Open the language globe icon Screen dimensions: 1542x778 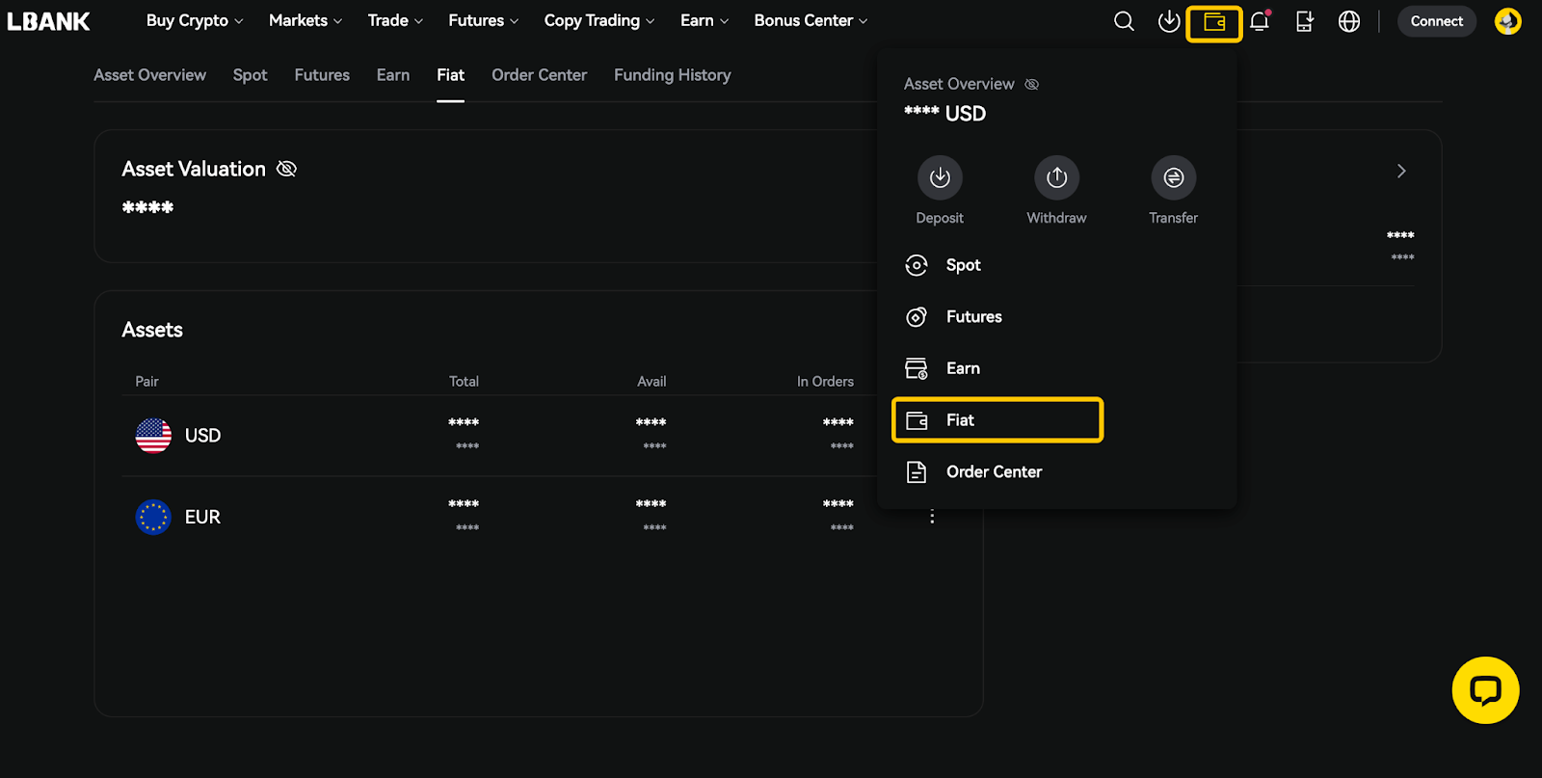coord(1349,21)
